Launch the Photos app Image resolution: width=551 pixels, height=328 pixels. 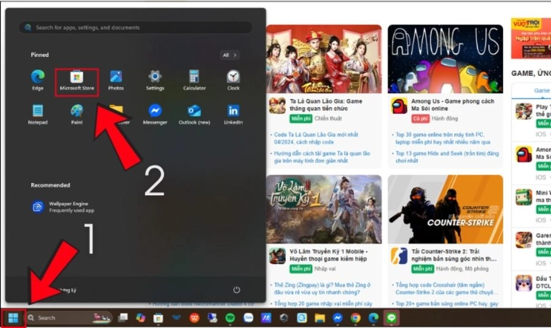(x=116, y=80)
